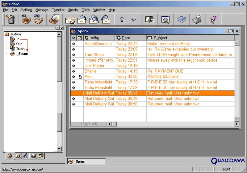Close the mailbox panel with its X
This screenshot has height=173, width=247.
click(x=62, y=28)
